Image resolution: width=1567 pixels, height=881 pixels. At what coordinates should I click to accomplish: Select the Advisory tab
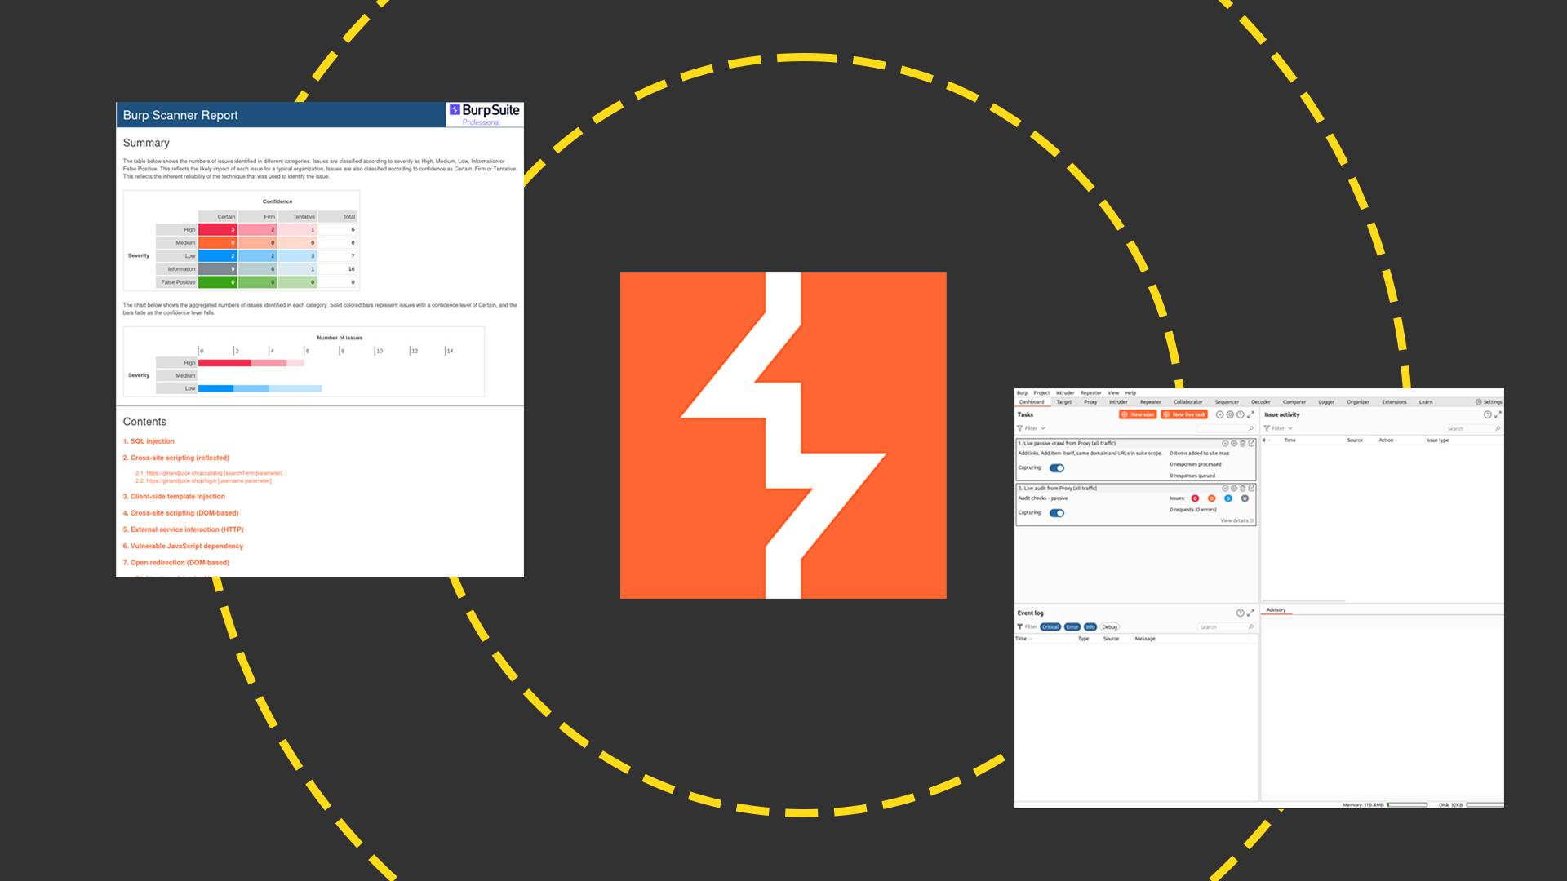pos(1276,610)
